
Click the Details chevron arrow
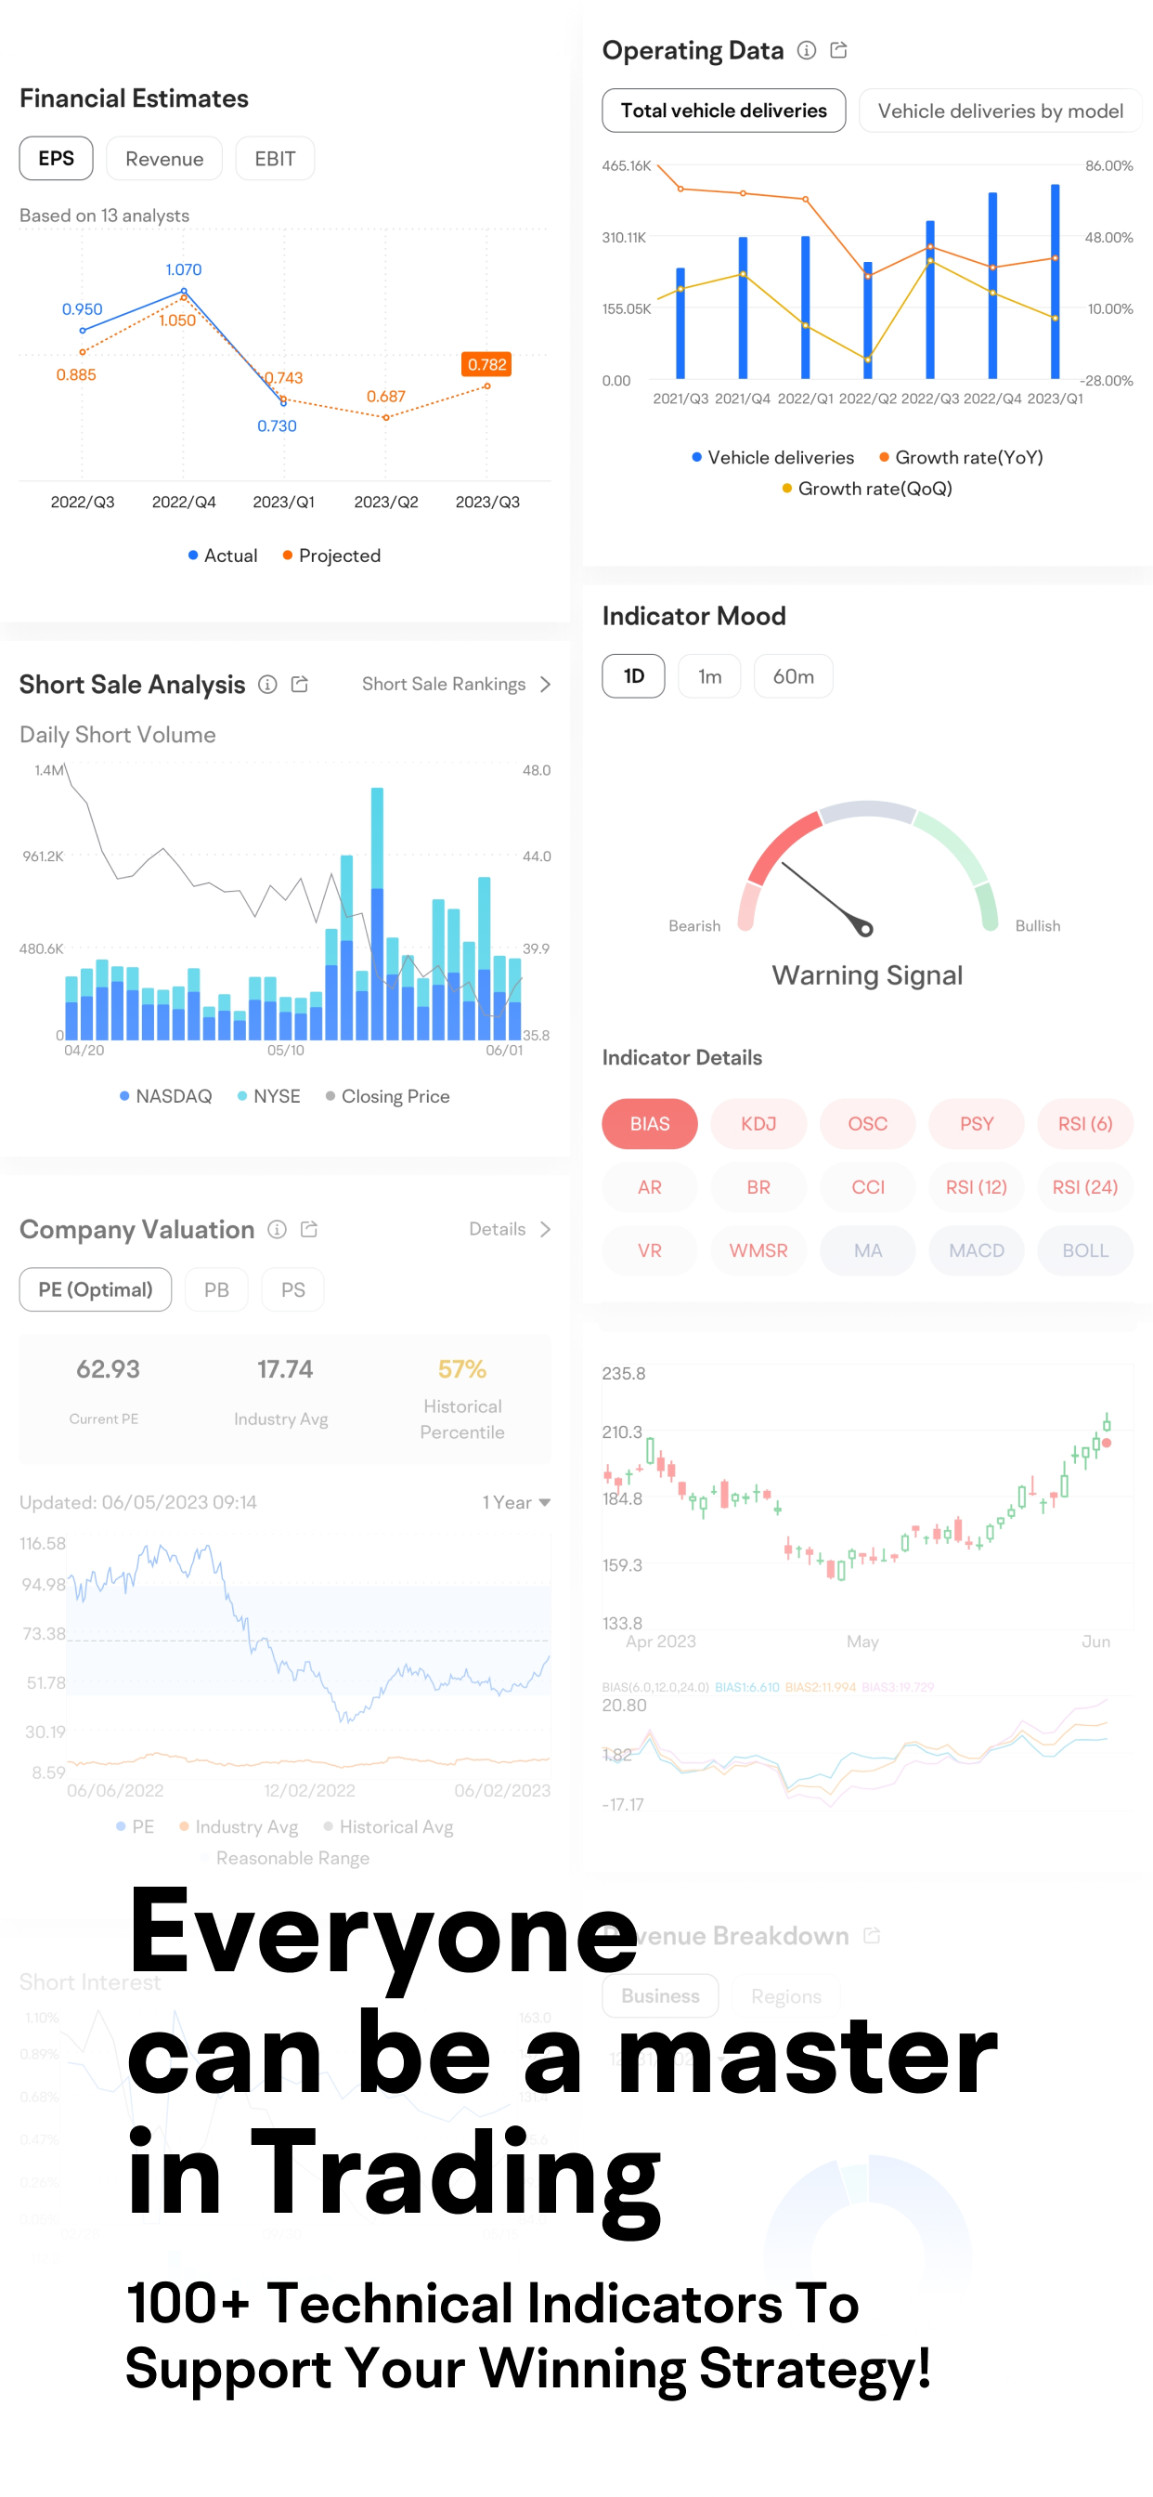[x=546, y=1229]
